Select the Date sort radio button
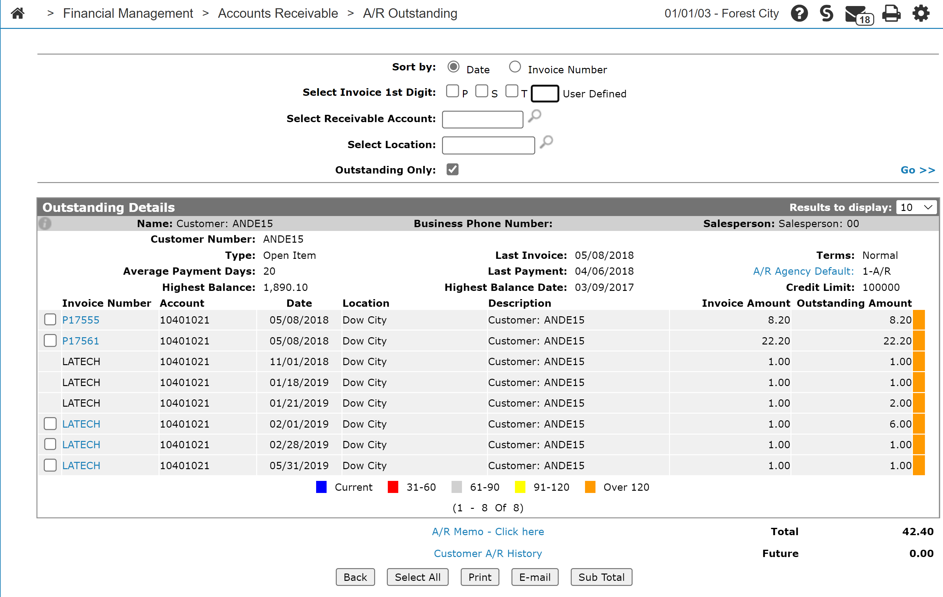 point(453,67)
